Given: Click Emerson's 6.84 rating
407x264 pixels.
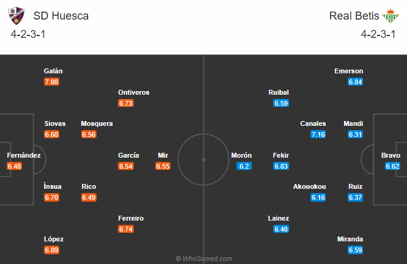Looking at the screenshot, I should (355, 82).
